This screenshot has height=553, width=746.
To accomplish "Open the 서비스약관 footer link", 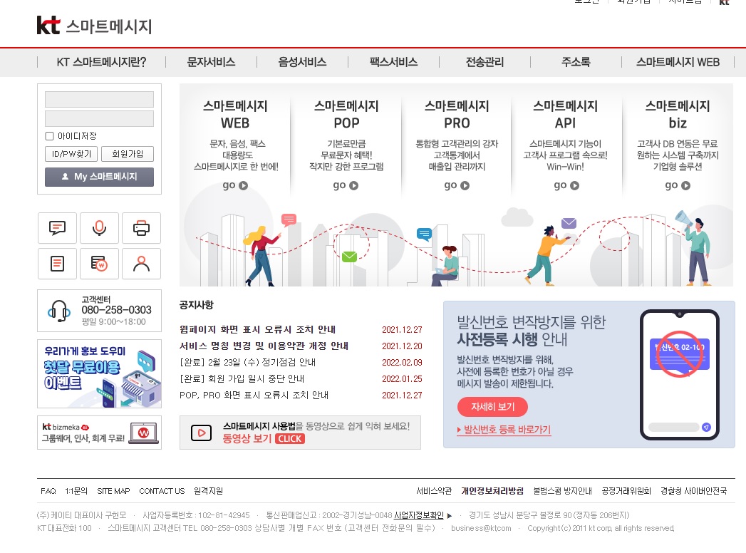I will [434, 491].
